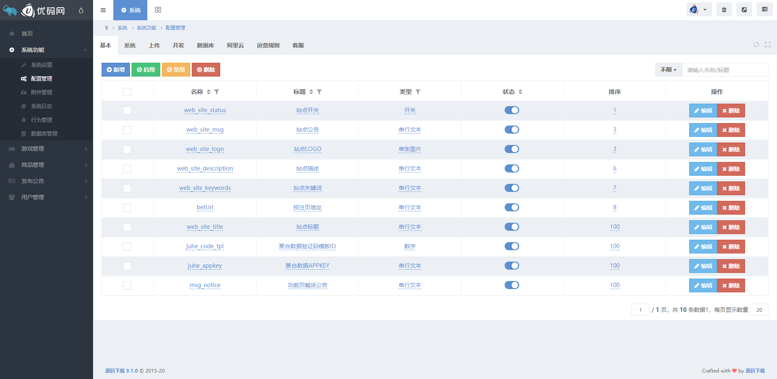Click the fullscreen expand icon in top-right corner

click(x=768, y=45)
